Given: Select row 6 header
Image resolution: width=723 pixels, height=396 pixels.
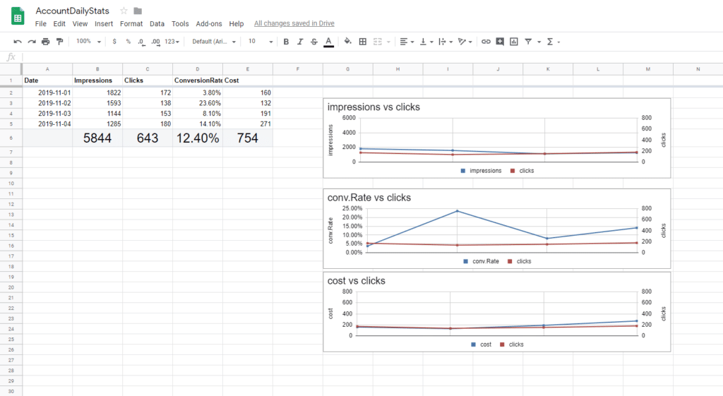Looking at the screenshot, I should [11, 138].
